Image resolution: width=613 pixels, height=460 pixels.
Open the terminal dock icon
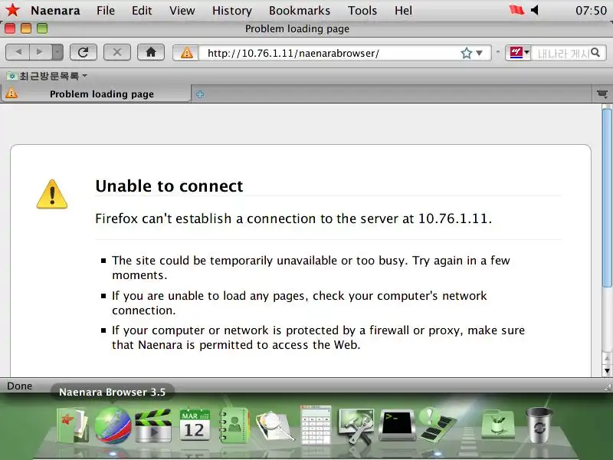(x=397, y=426)
